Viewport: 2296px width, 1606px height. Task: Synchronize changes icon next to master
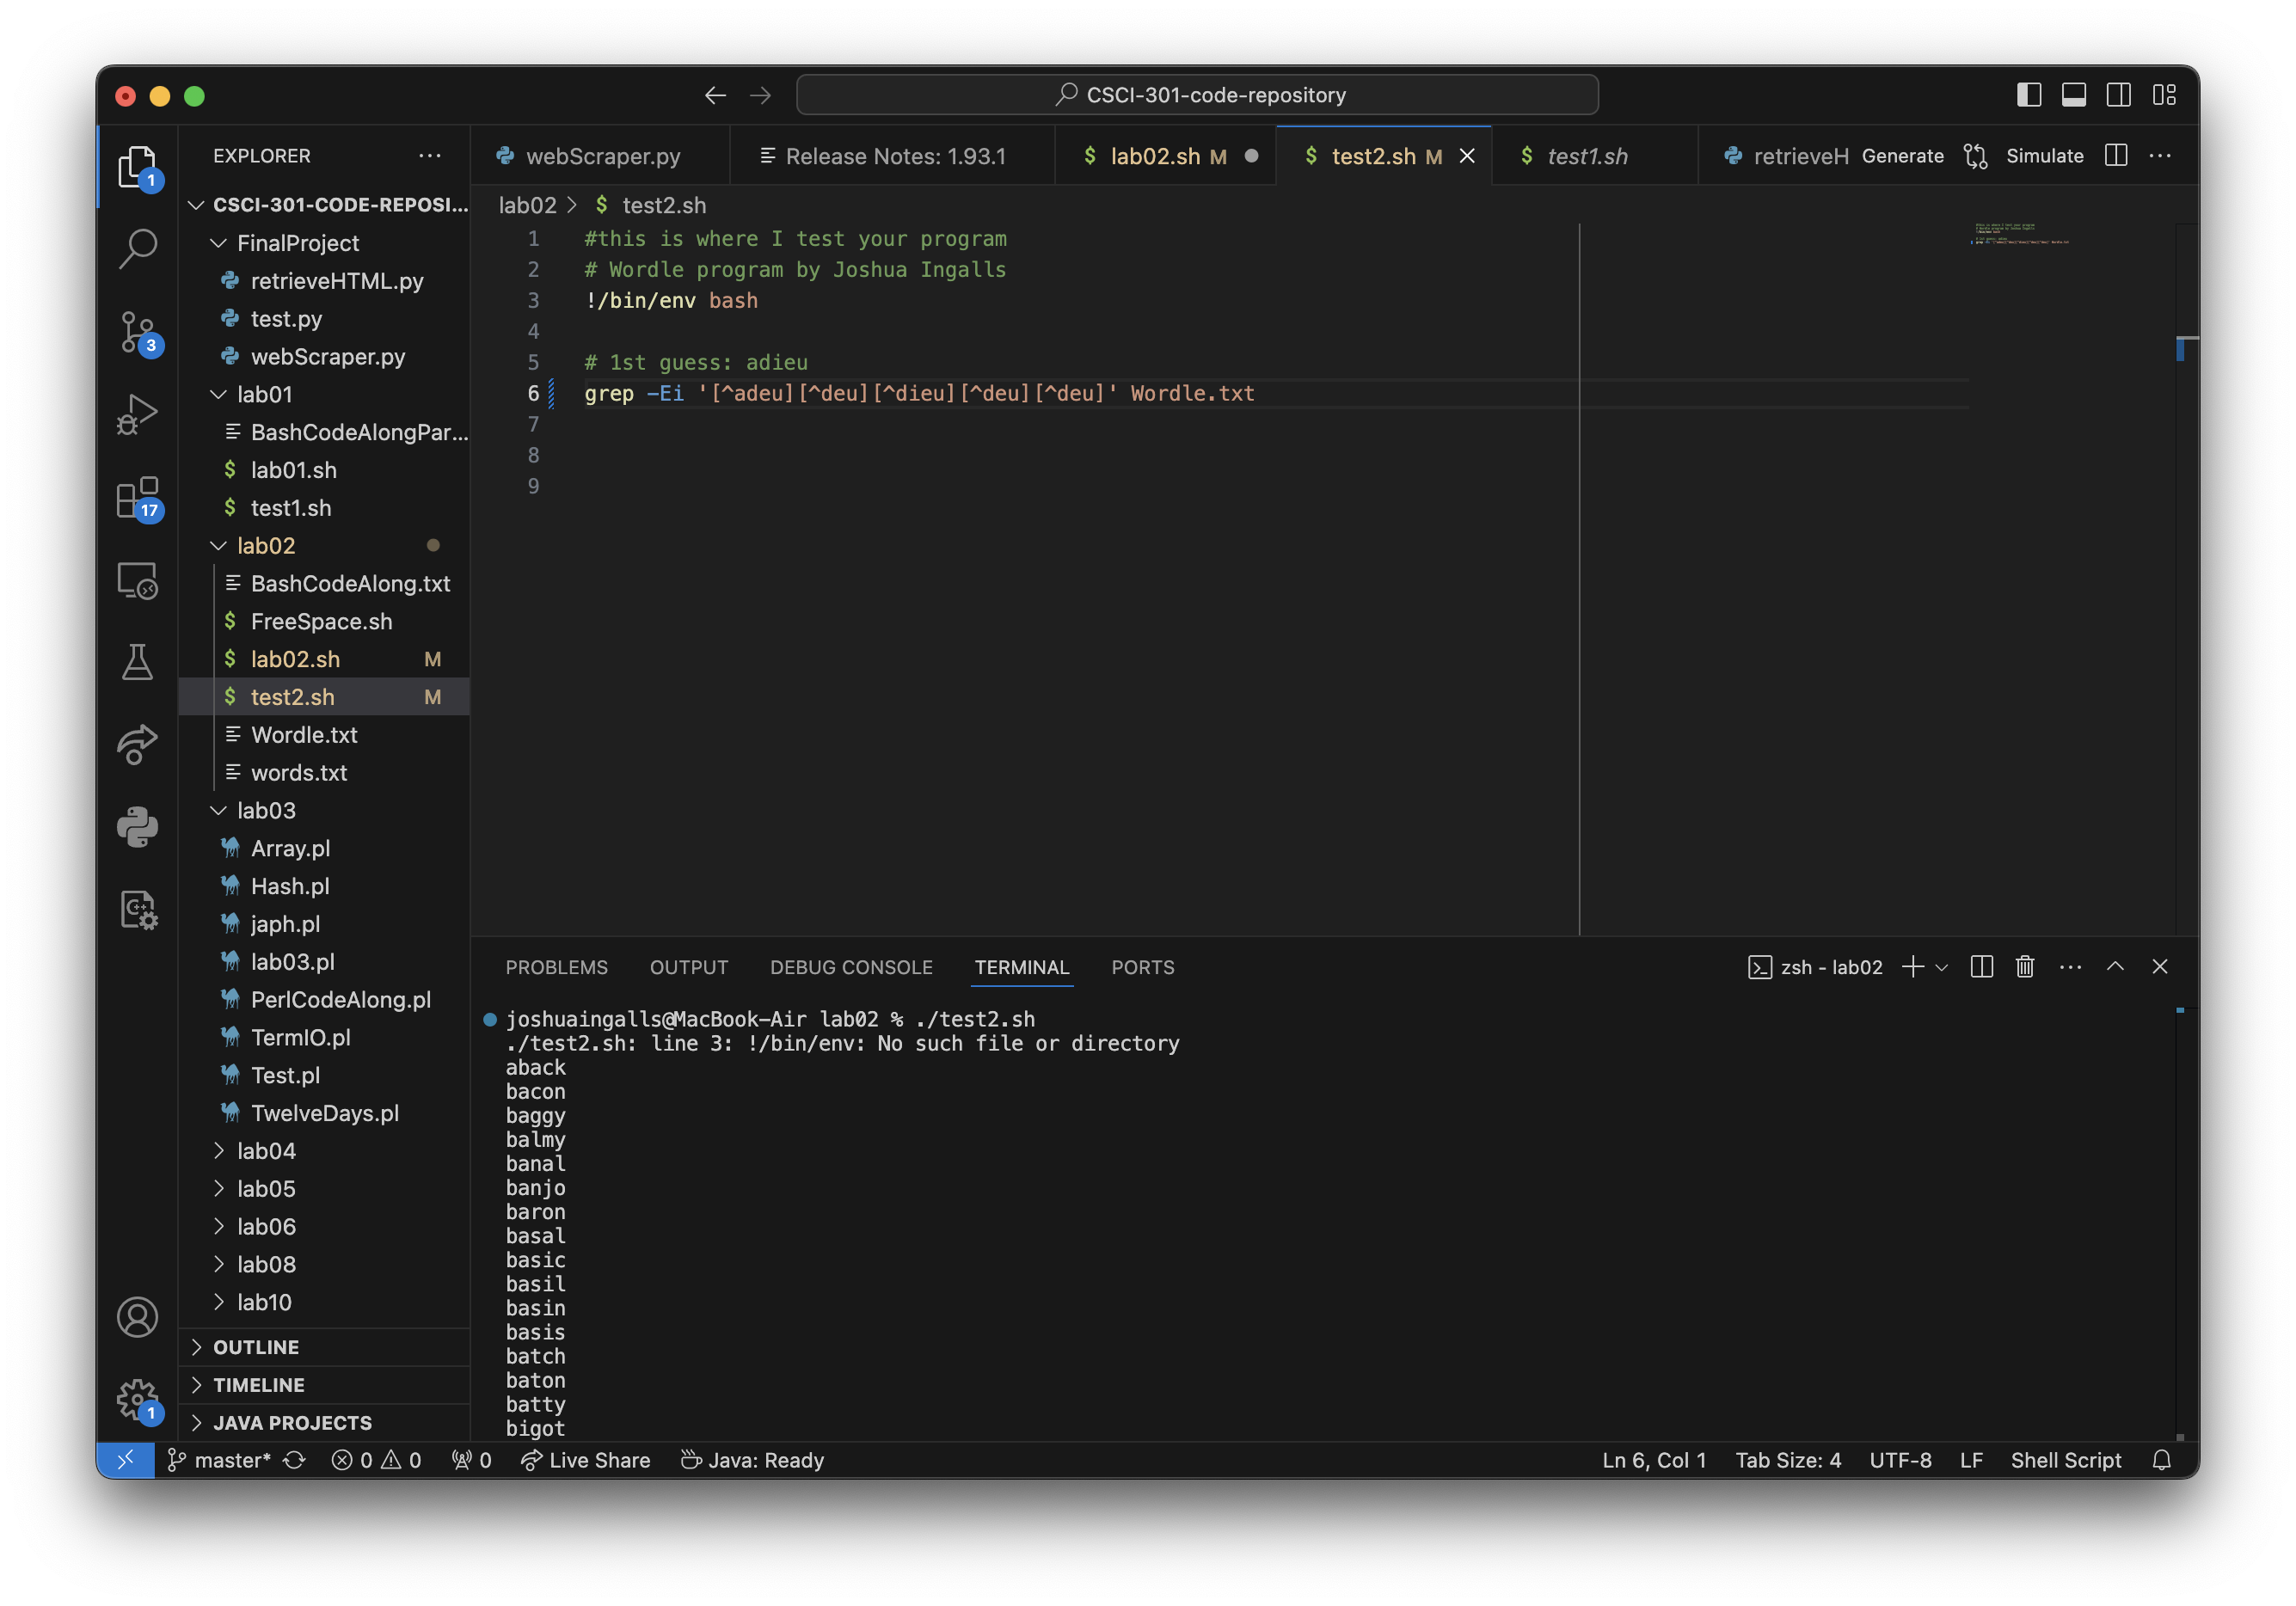pos(294,1460)
